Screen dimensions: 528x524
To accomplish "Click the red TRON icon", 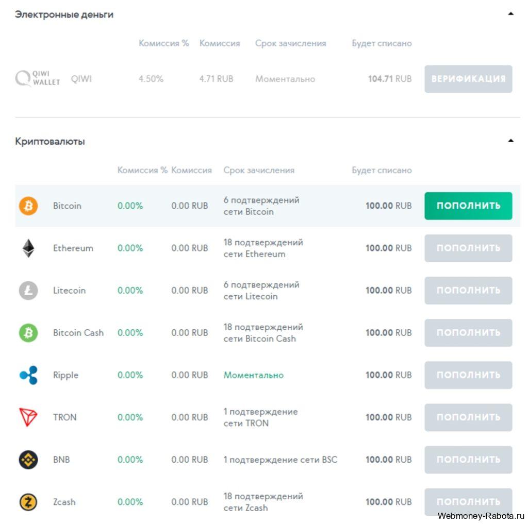I will pyautogui.click(x=28, y=417).
